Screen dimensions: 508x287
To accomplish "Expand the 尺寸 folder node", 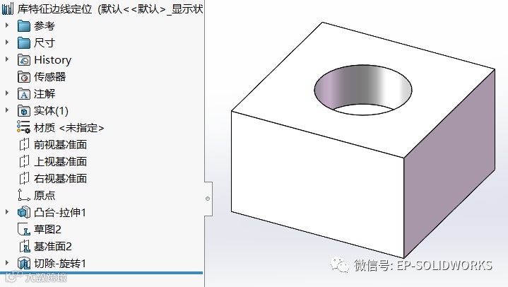I will point(7,42).
